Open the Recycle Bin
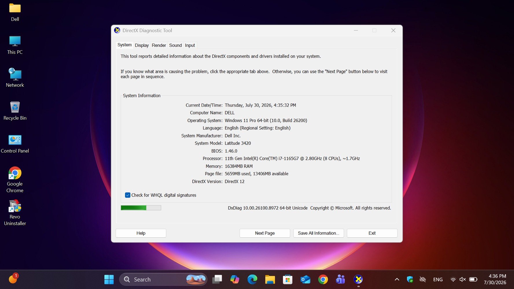This screenshot has width=514, height=289. coord(15,111)
